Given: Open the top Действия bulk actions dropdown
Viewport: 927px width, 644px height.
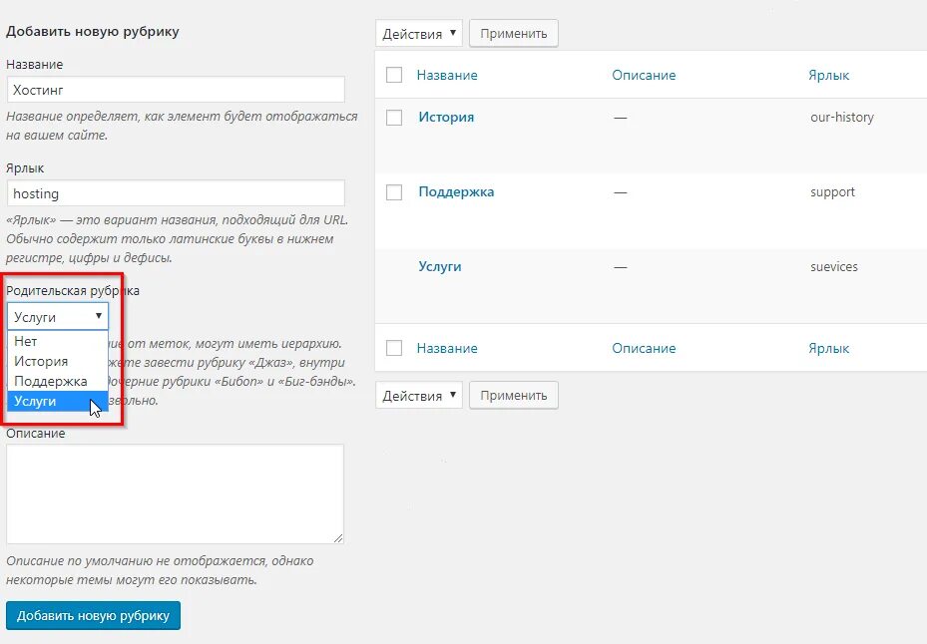Looking at the screenshot, I should pyautogui.click(x=419, y=34).
